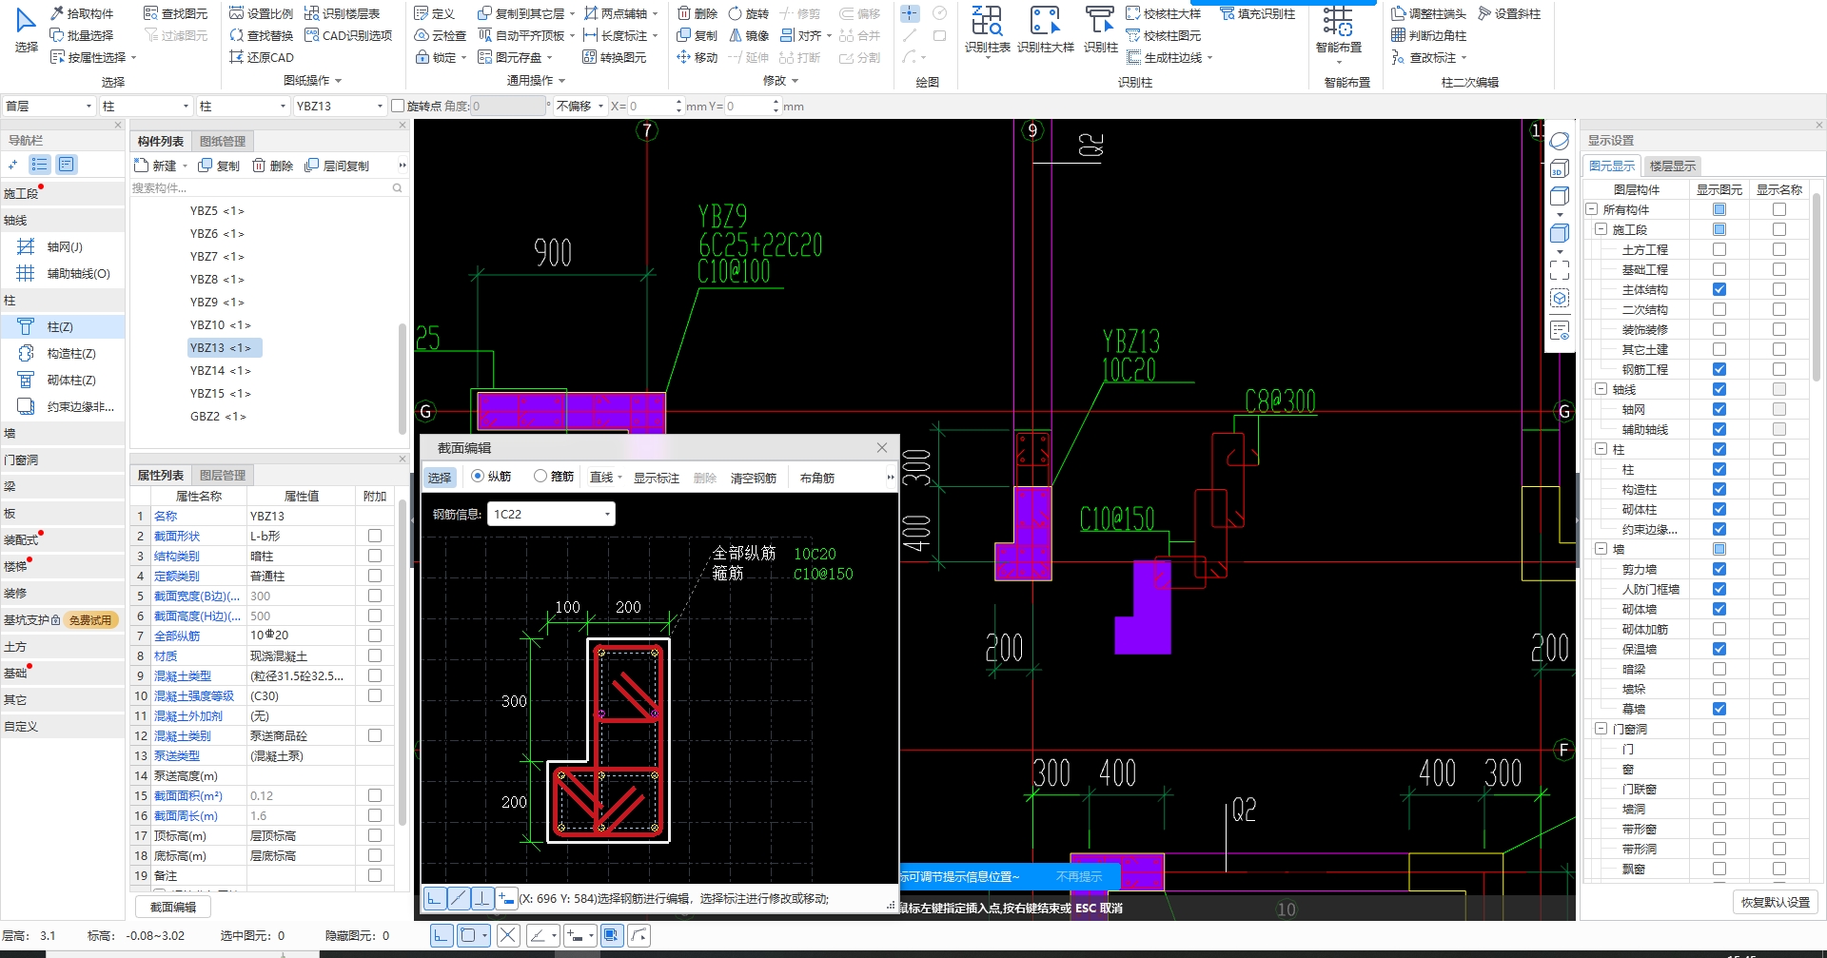Open 识别楼层表 recognize floor table
Image resolution: width=1827 pixels, height=958 pixels.
click(x=343, y=13)
